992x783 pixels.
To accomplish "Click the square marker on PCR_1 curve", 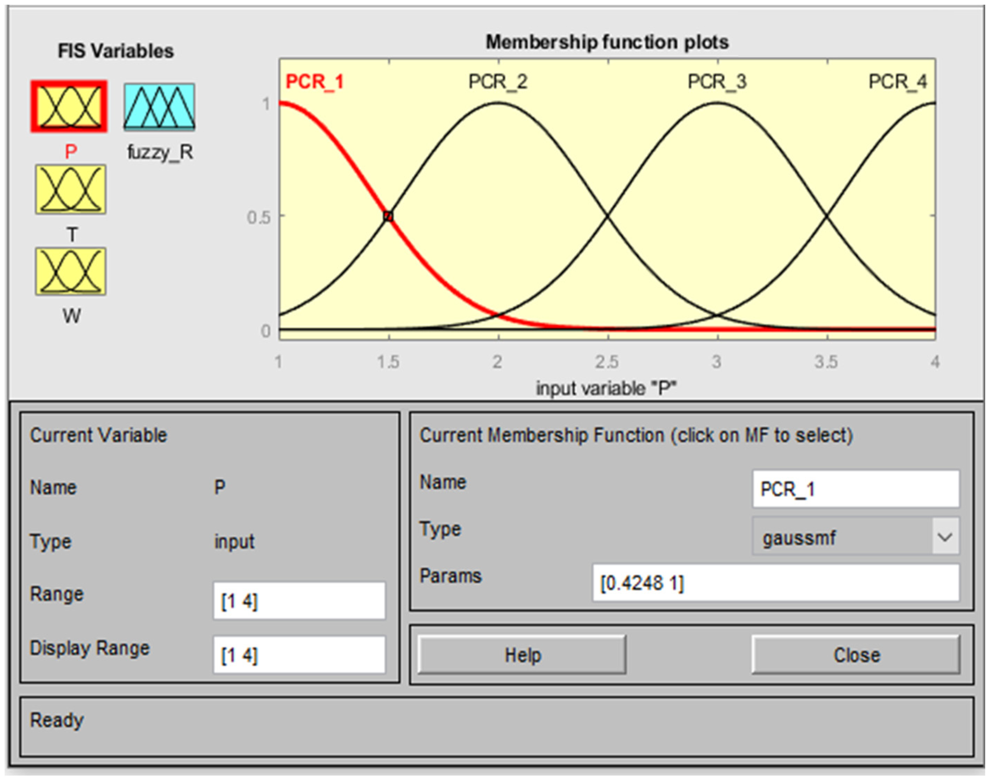I will pyautogui.click(x=388, y=216).
